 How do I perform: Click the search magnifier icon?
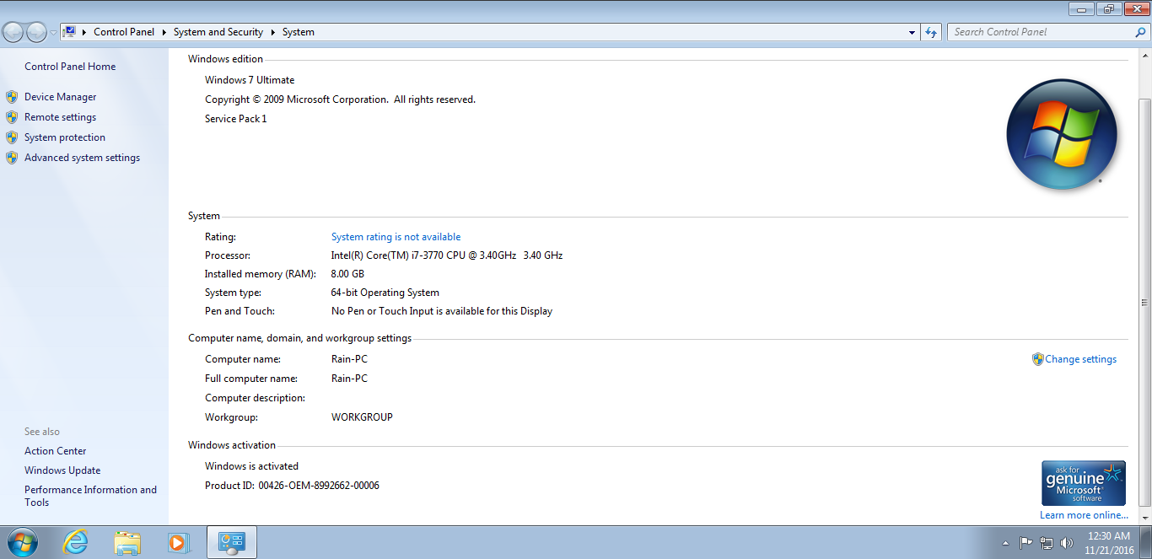pos(1141,32)
